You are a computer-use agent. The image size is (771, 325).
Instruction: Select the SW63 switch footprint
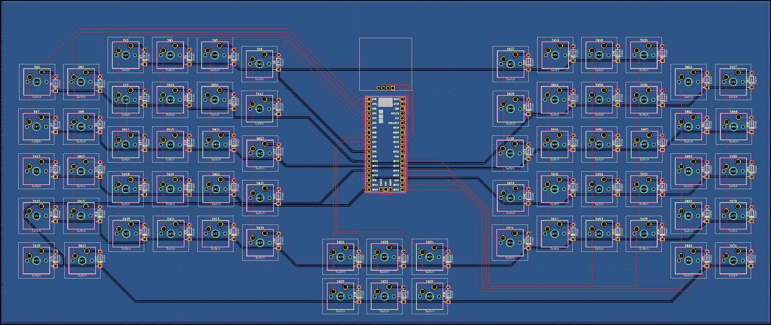click(x=688, y=171)
